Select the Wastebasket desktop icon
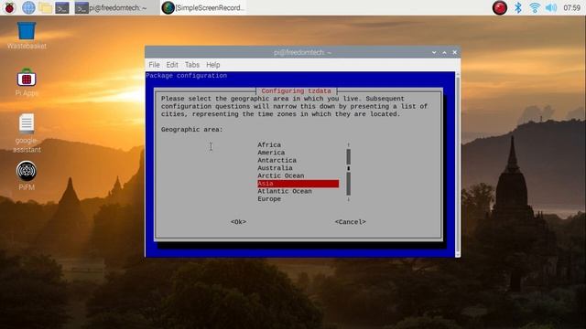The image size is (586, 329). pyautogui.click(x=27, y=36)
